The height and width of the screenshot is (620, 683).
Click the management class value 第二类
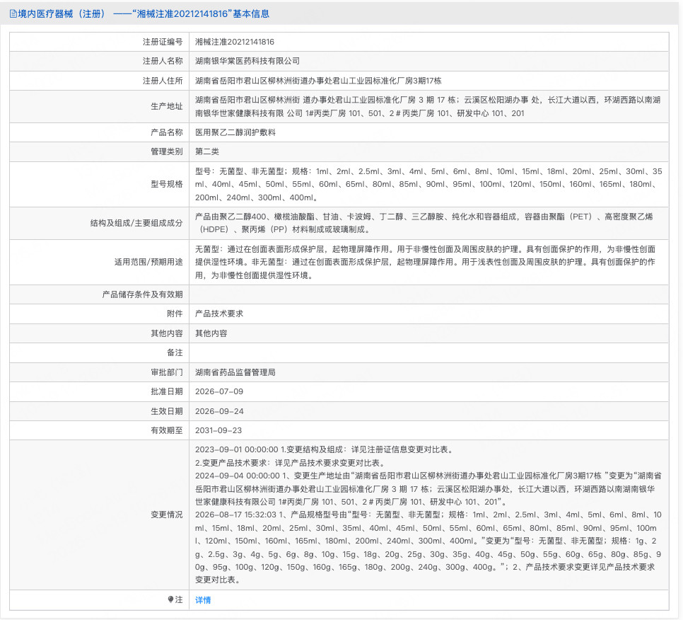point(207,151)
